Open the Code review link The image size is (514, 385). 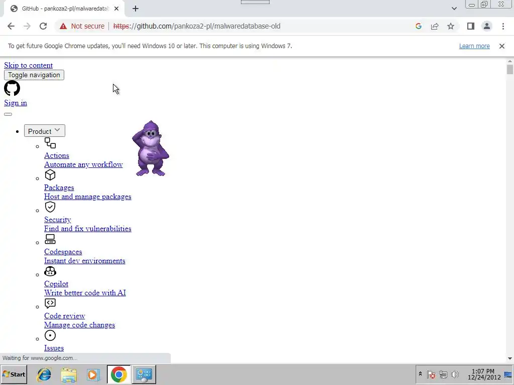tap(65, 316)
